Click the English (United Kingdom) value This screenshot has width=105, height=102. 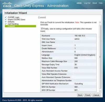pyautogui.click(x=85, y=55)
